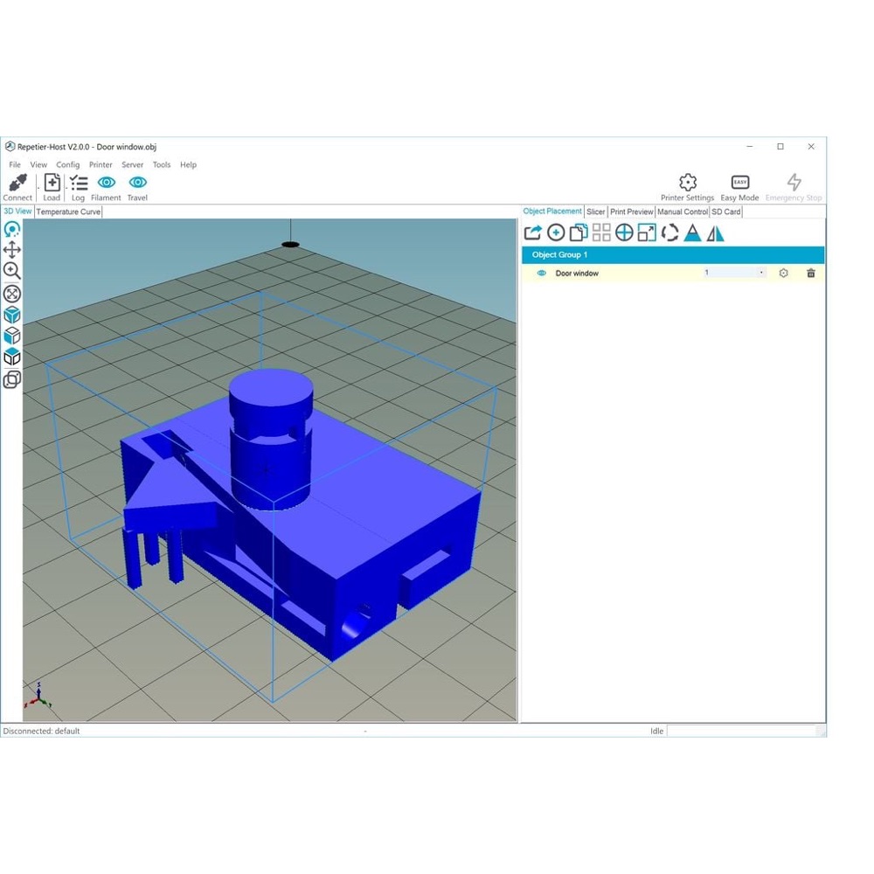This screenshot has height=874, width=874.
Task: Open the Config menu
Action: point(68,164)
